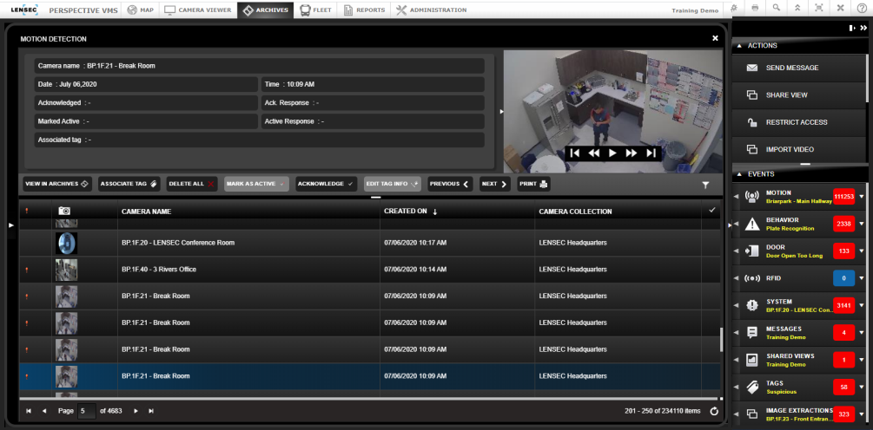
Task: Go to previous page of results
Action: (x=44, y=411)
